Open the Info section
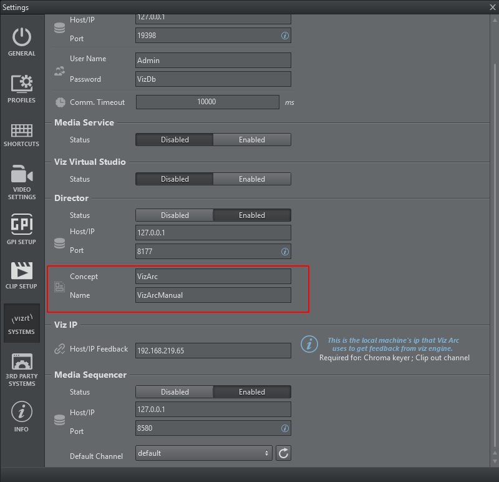The image size is (499, 482). (x=22, y=416)
